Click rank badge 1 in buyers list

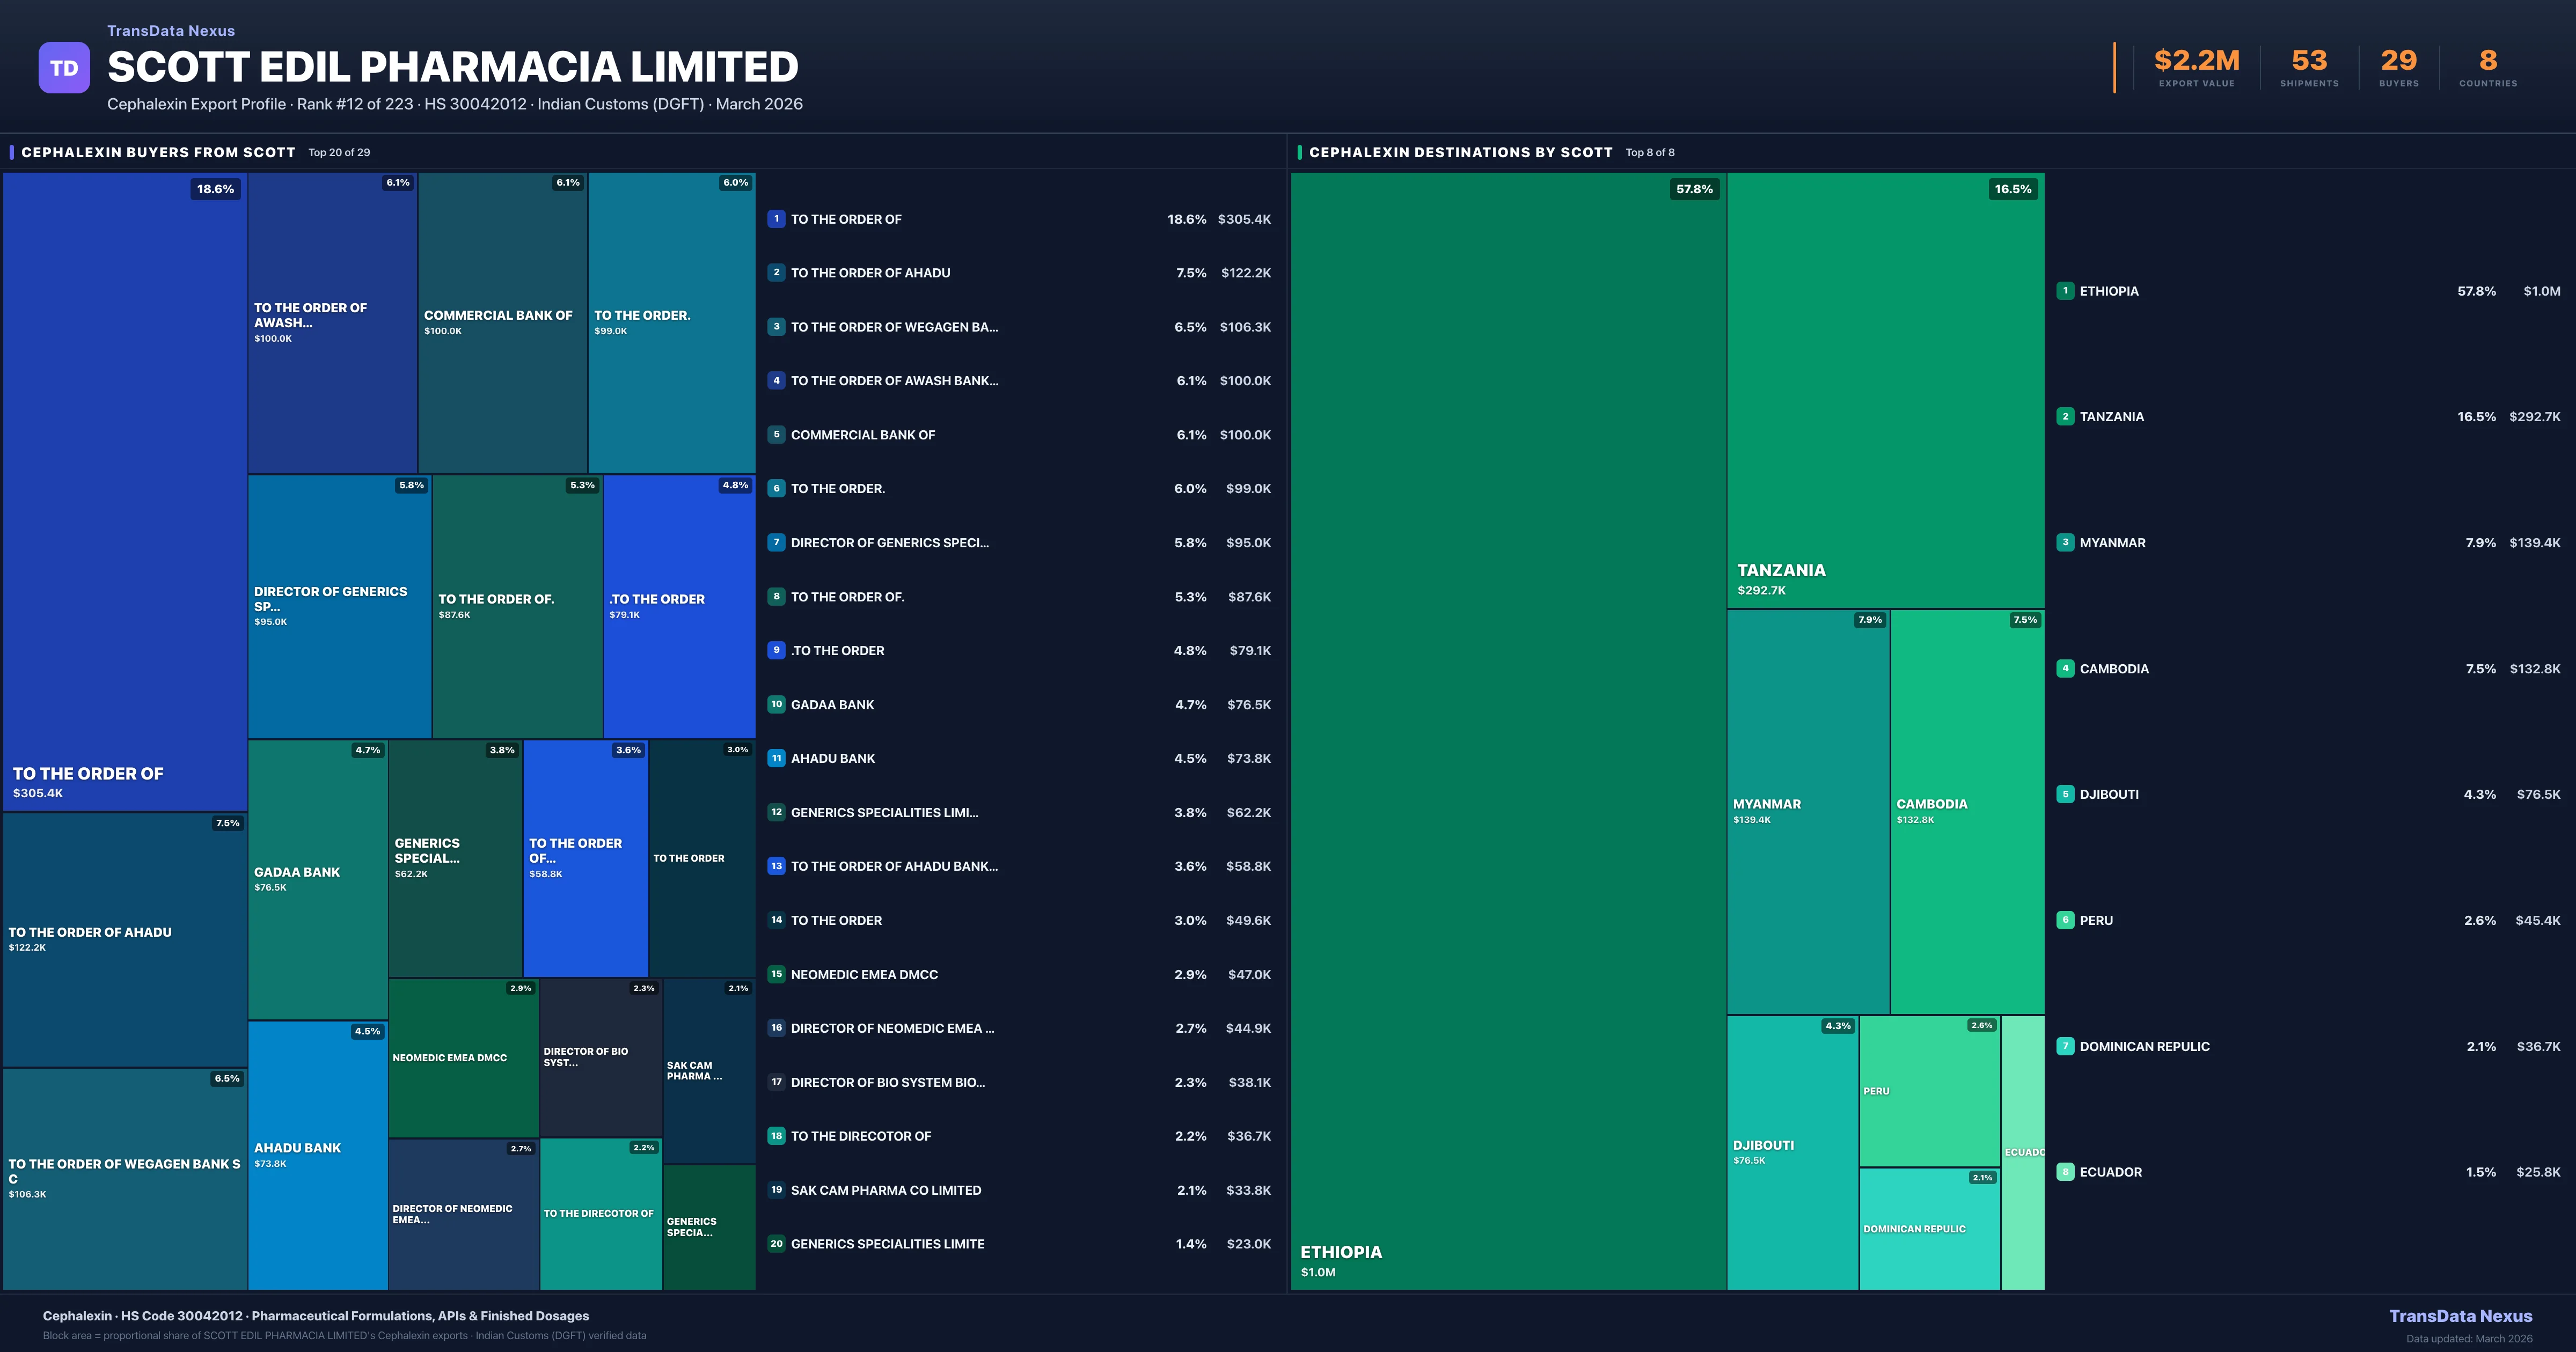click(776, 219)
